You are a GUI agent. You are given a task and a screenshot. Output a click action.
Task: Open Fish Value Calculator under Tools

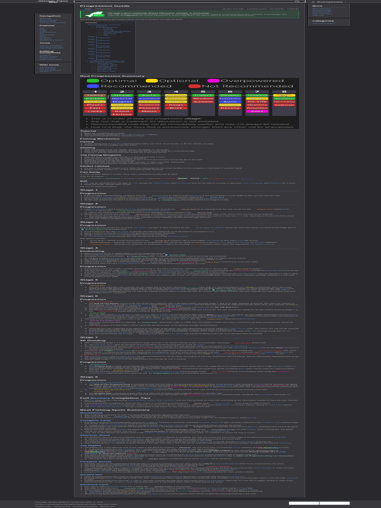(52, 47)
